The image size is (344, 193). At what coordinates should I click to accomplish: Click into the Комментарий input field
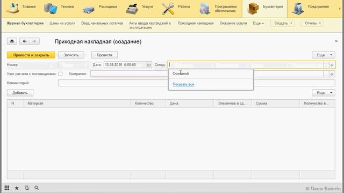pos(197,83)
